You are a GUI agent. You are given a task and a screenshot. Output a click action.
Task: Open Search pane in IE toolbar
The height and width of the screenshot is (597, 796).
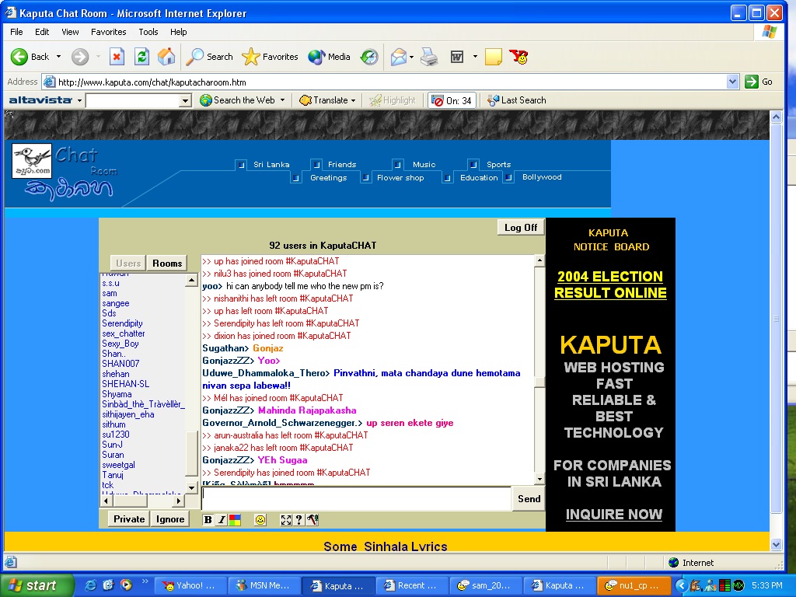[x=209, y=57]
